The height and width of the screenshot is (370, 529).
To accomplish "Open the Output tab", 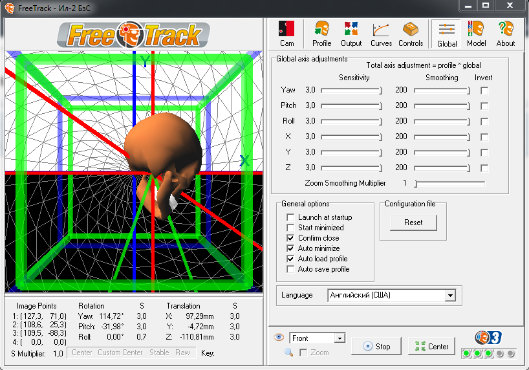I will point(351,34).
